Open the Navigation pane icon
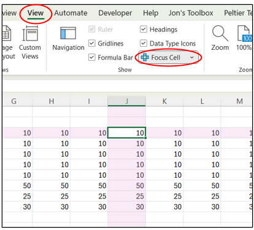Viewport: 254px width, 230px height. [x=68, y=33]
